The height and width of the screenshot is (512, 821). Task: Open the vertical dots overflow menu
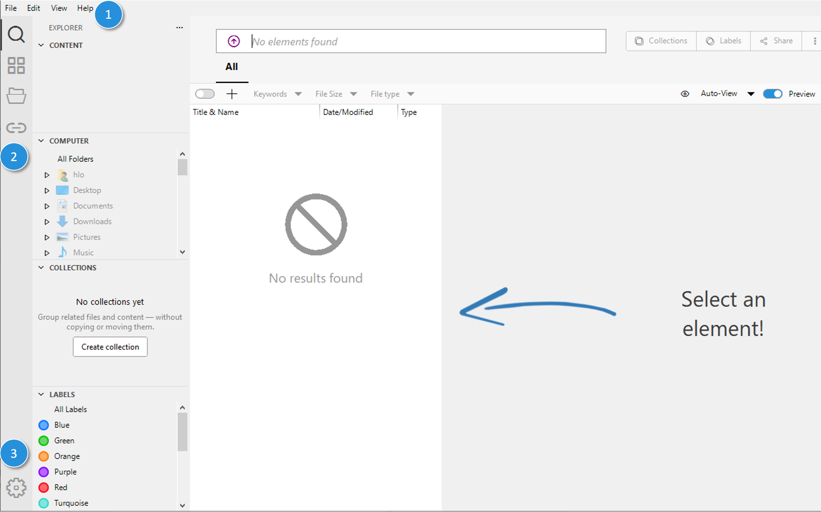pyautogui.click(x=815, y=41)
